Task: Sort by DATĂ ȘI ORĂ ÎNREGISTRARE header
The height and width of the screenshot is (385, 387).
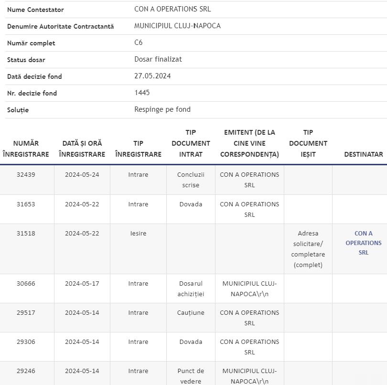Action: [82, 149]
